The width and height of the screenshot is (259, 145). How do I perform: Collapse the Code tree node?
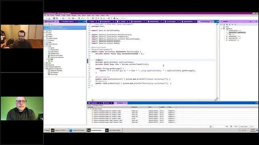[45, 46]
